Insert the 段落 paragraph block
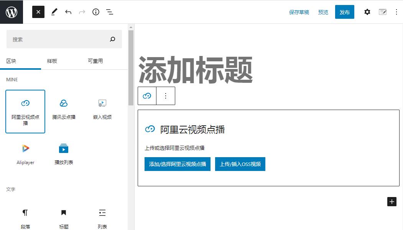 click(25, 219)
